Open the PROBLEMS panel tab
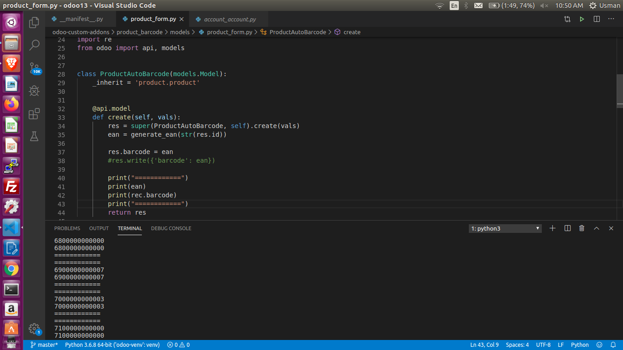The image size is (623, 350). click(67, 228)
